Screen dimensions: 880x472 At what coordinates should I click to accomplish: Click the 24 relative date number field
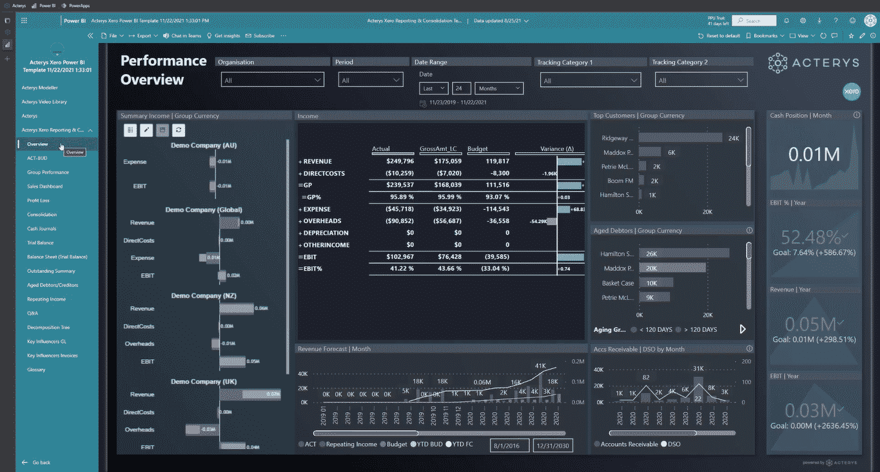pyautogui.click(x=462, y=88)
